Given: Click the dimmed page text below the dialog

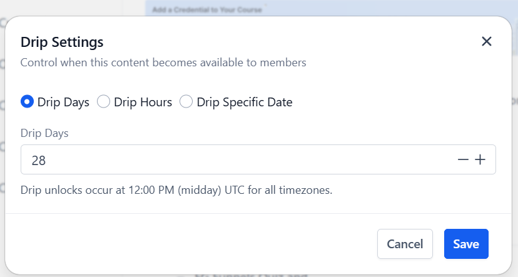Looking at the screenshot, I should 251,274.
